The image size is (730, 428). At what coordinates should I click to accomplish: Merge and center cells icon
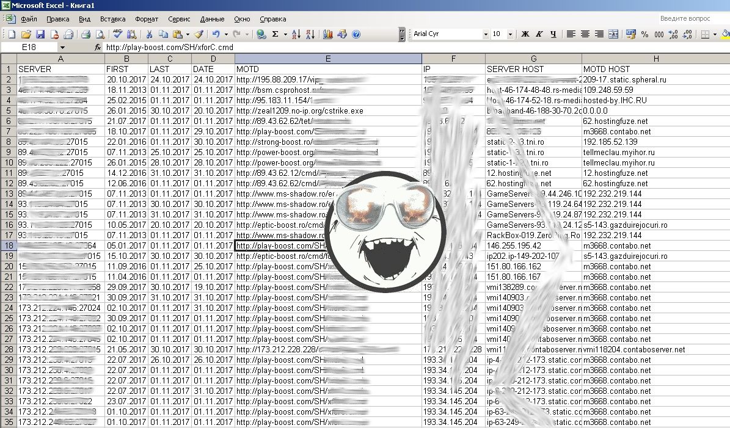613,34
